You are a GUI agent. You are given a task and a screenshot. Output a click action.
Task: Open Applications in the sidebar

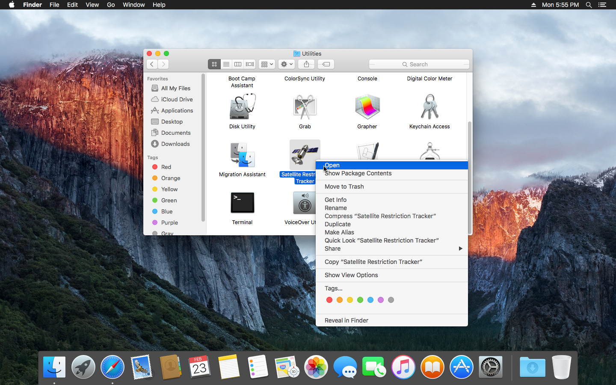pos(177,110)
